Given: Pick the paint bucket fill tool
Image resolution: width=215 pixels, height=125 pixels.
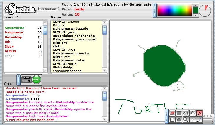Looking at the screenshot, I should (x=186, y=113).
